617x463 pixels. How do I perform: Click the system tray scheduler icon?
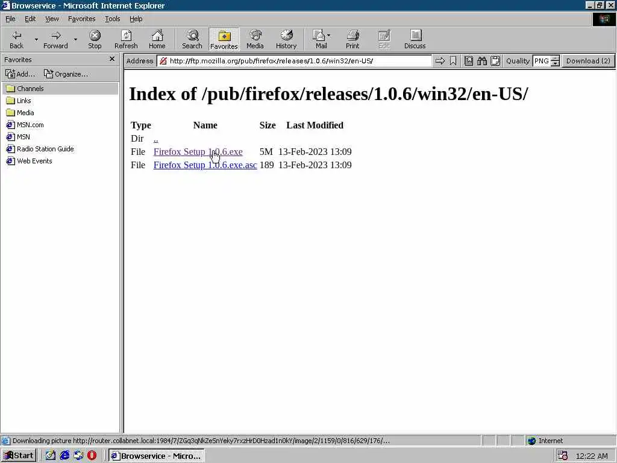[562, 456]
